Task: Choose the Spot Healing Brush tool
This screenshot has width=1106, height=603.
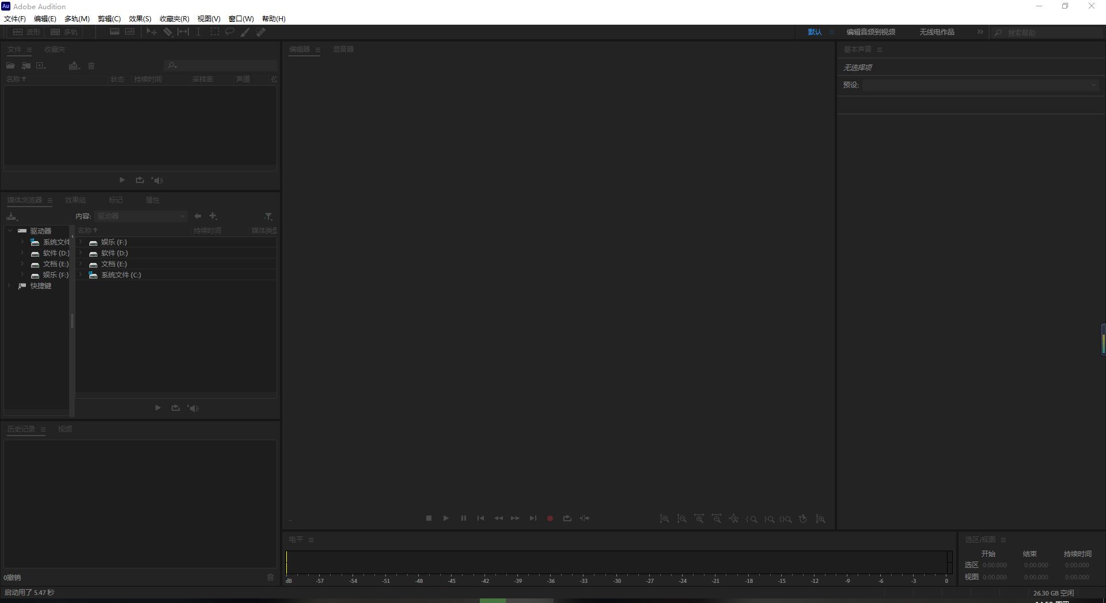Action: click(261, 32)
